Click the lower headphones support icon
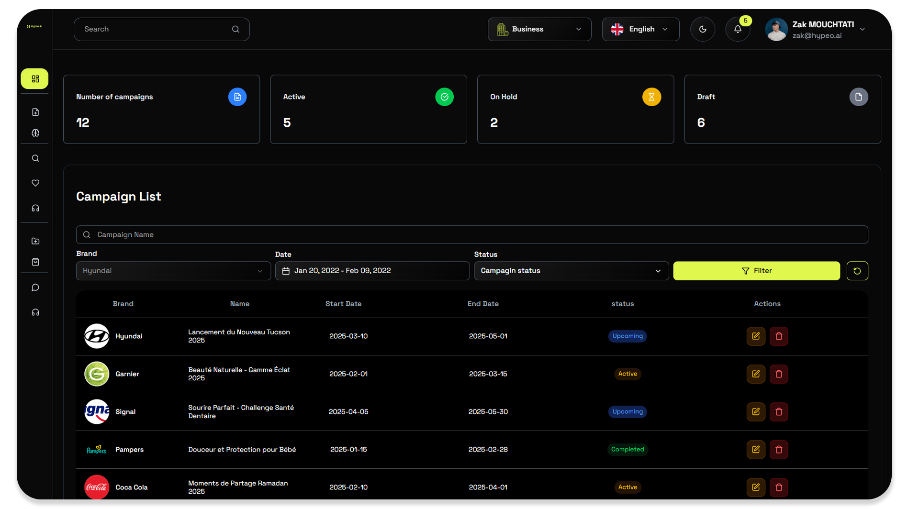The width and height of the screenshot is (908, 509). pyautogui.click(x=35, y=312)
